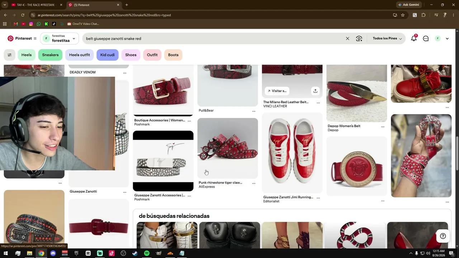Open the WhatsApp bookmark
This screenshot has height=258, width=459.
pos(39,24)
